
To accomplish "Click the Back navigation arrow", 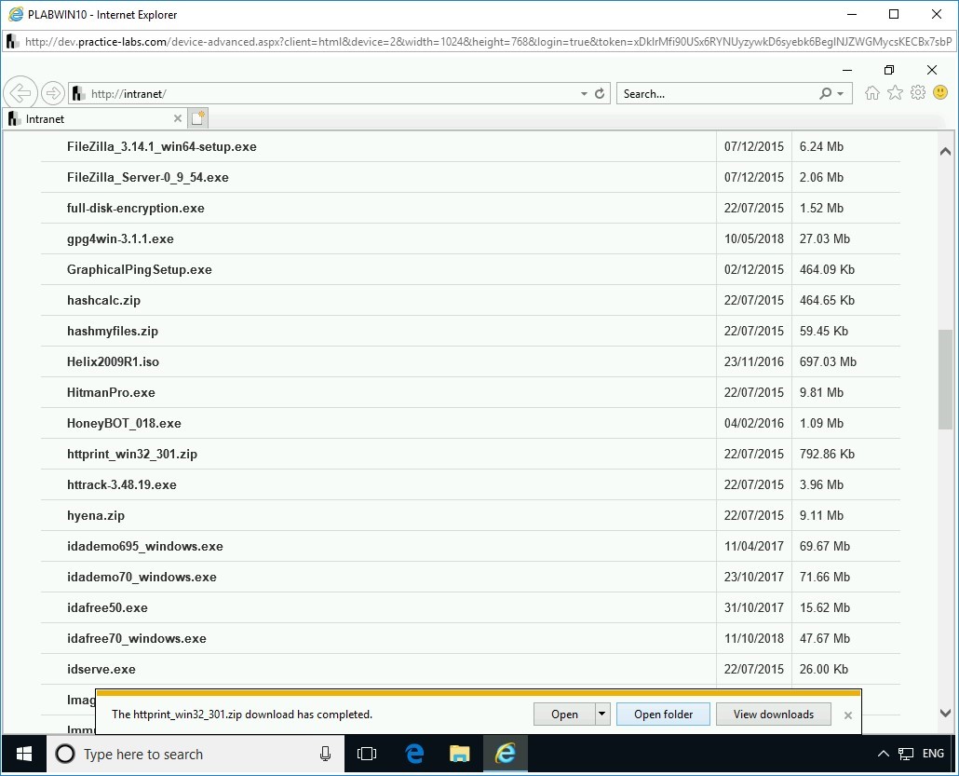I will click(x=20, y=93).
